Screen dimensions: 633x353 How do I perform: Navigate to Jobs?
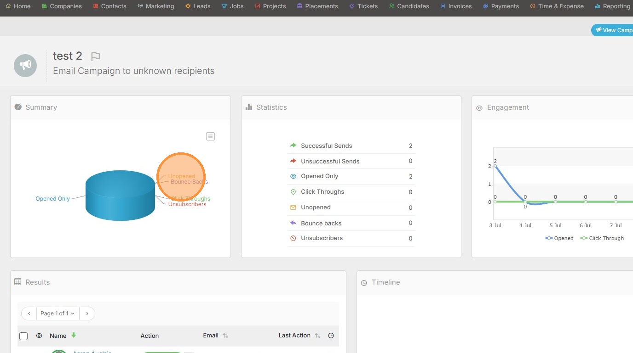pos(233,6)
